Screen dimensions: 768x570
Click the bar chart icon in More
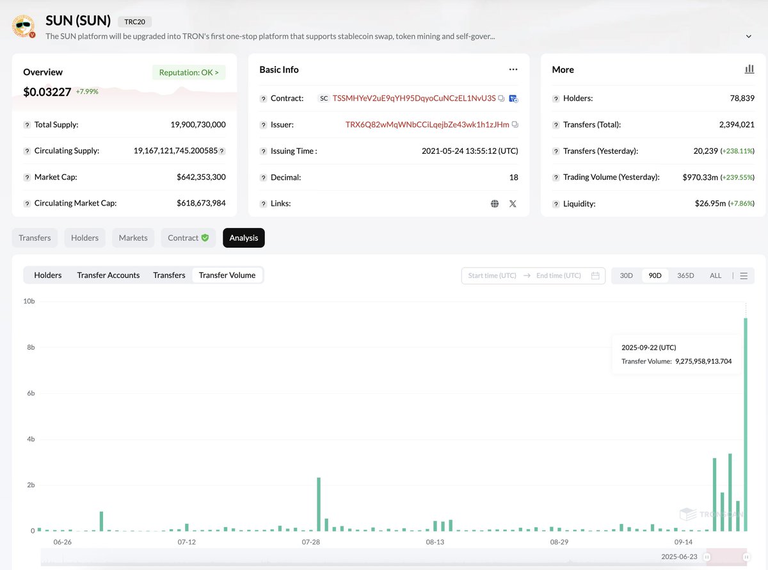click(749, 69)
